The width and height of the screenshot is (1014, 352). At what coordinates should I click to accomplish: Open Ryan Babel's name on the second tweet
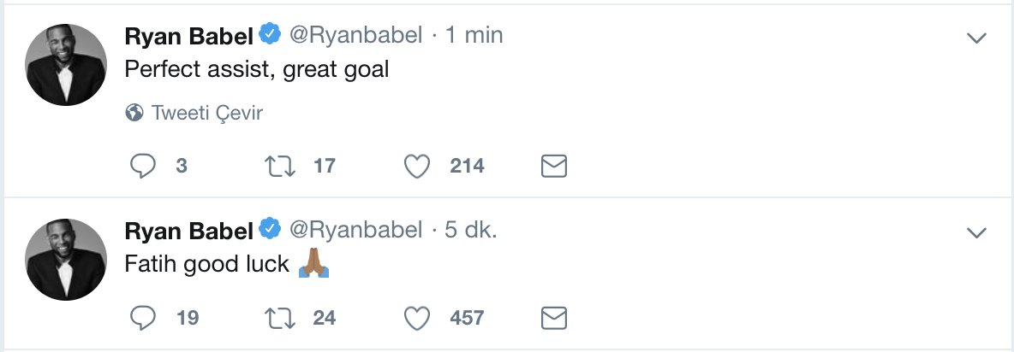(190, 230)
